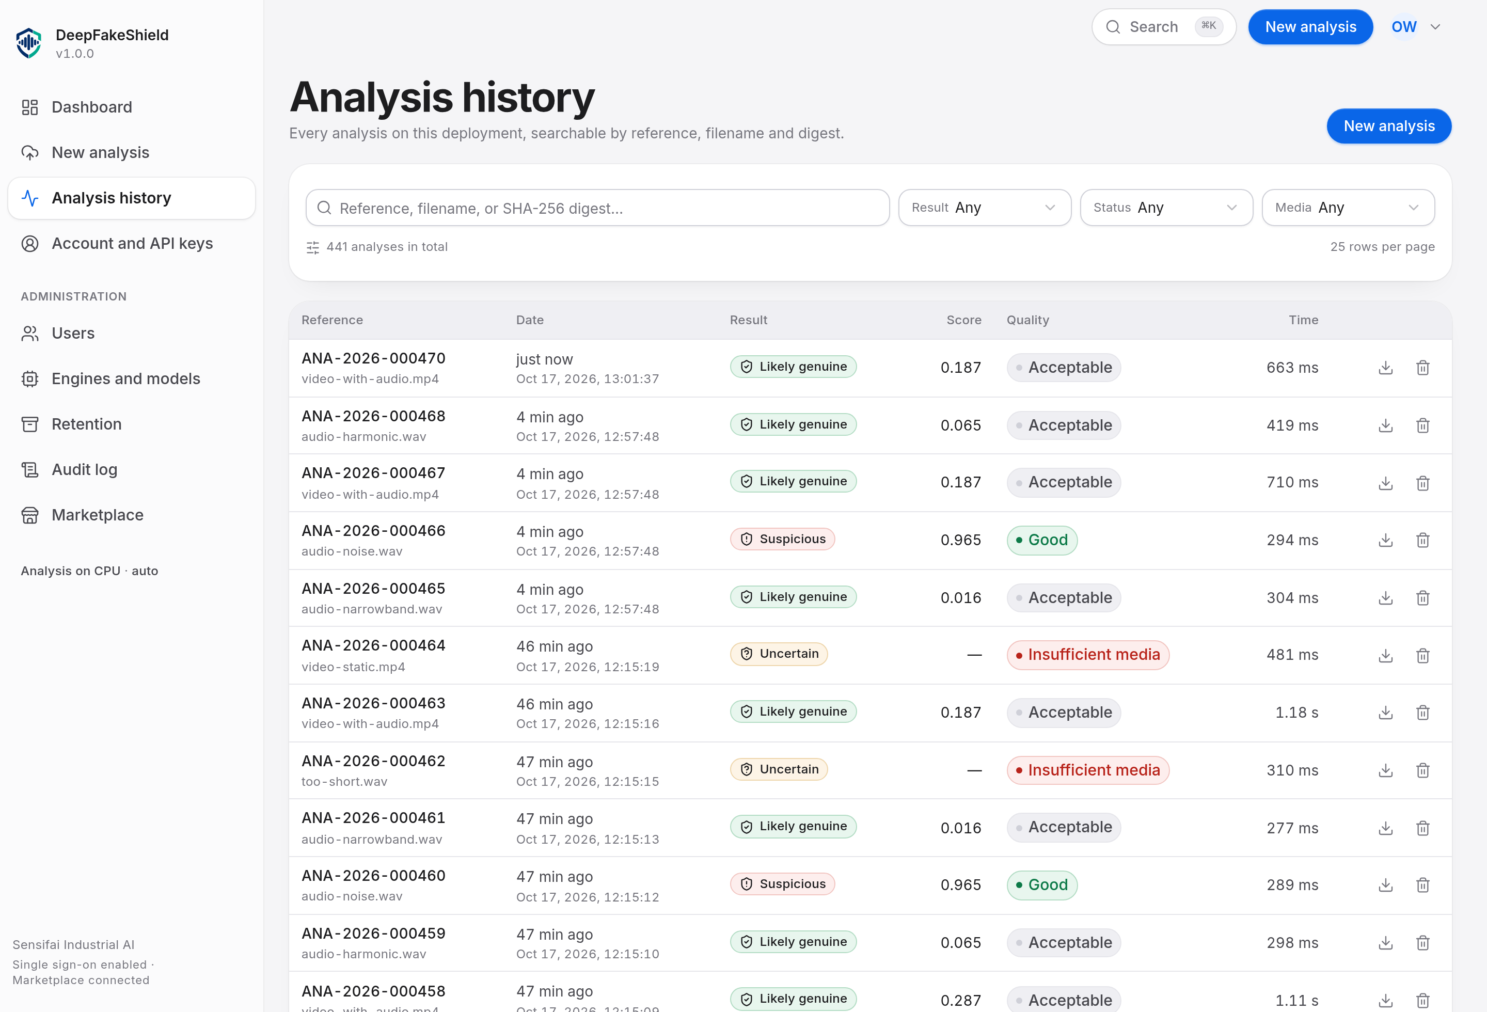Image resolution: width=1487 pixels, height=1012 pixels.
Task: Delete analysis ANA-2026-000461
Action: pos(1422,828)
